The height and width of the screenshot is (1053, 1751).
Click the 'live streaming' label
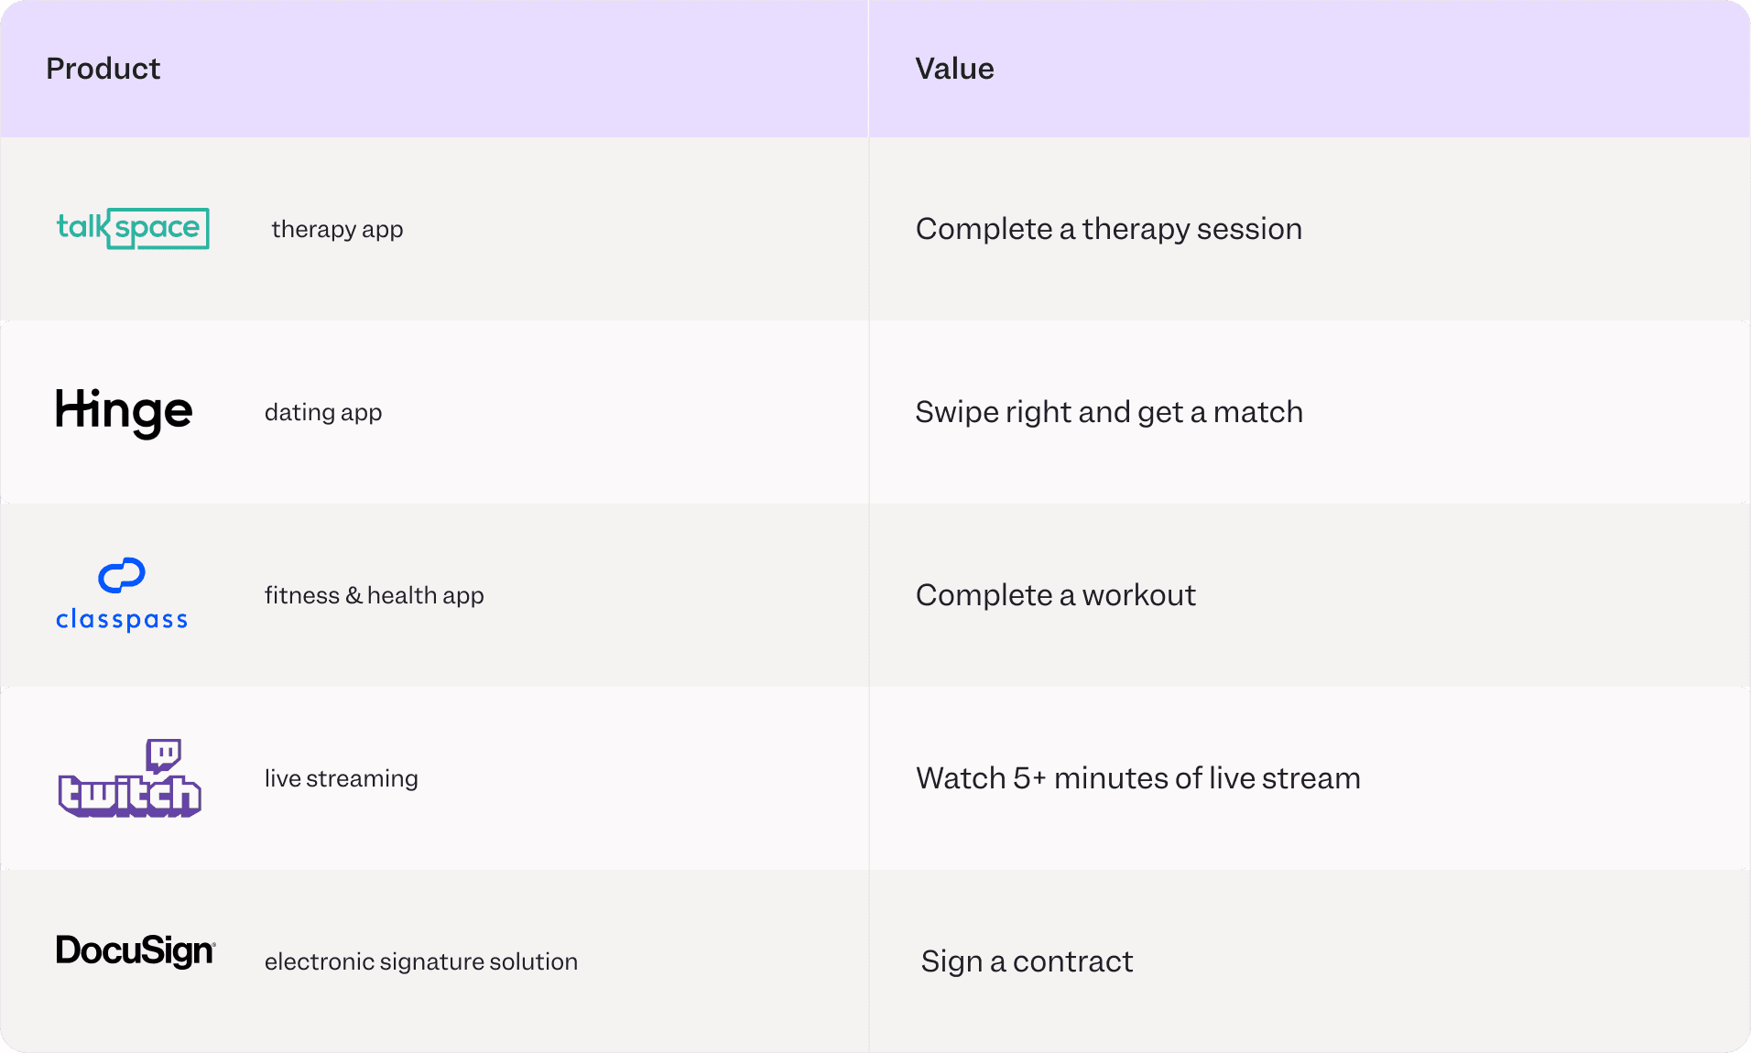pos(341,778)
